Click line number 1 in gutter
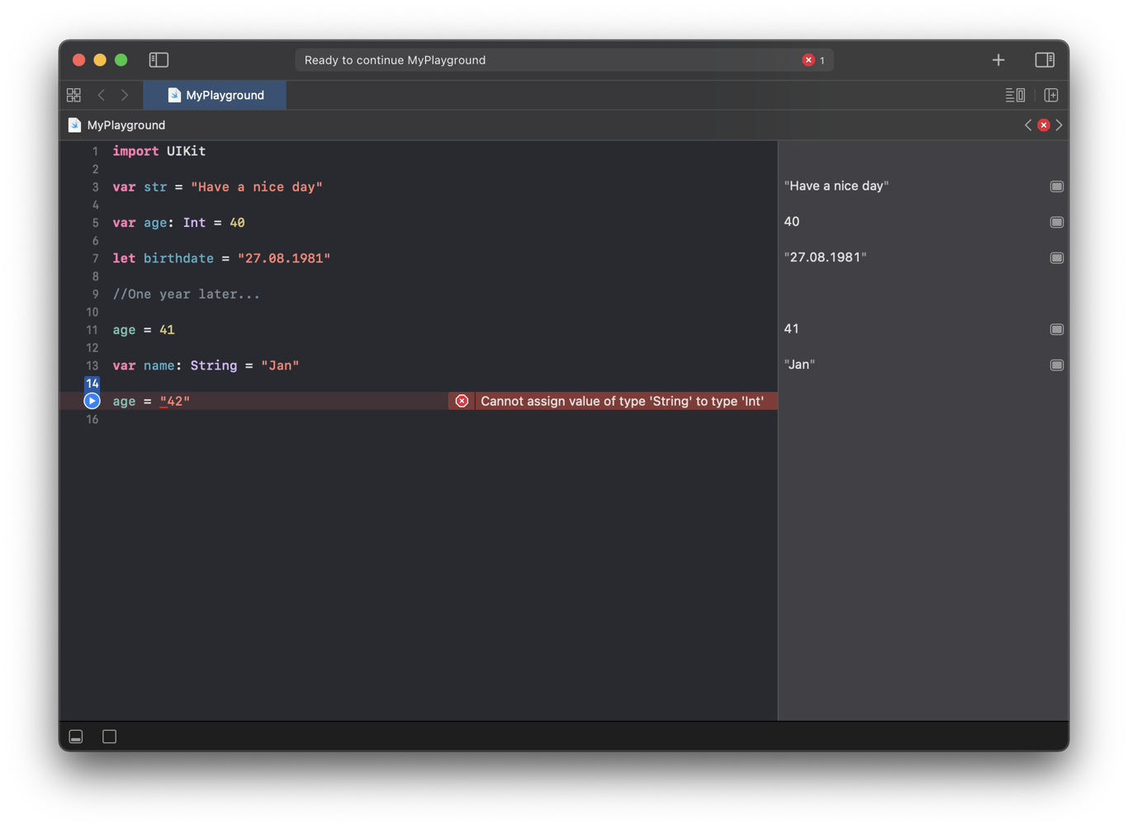1128x829 pixels. coord(95,152)
